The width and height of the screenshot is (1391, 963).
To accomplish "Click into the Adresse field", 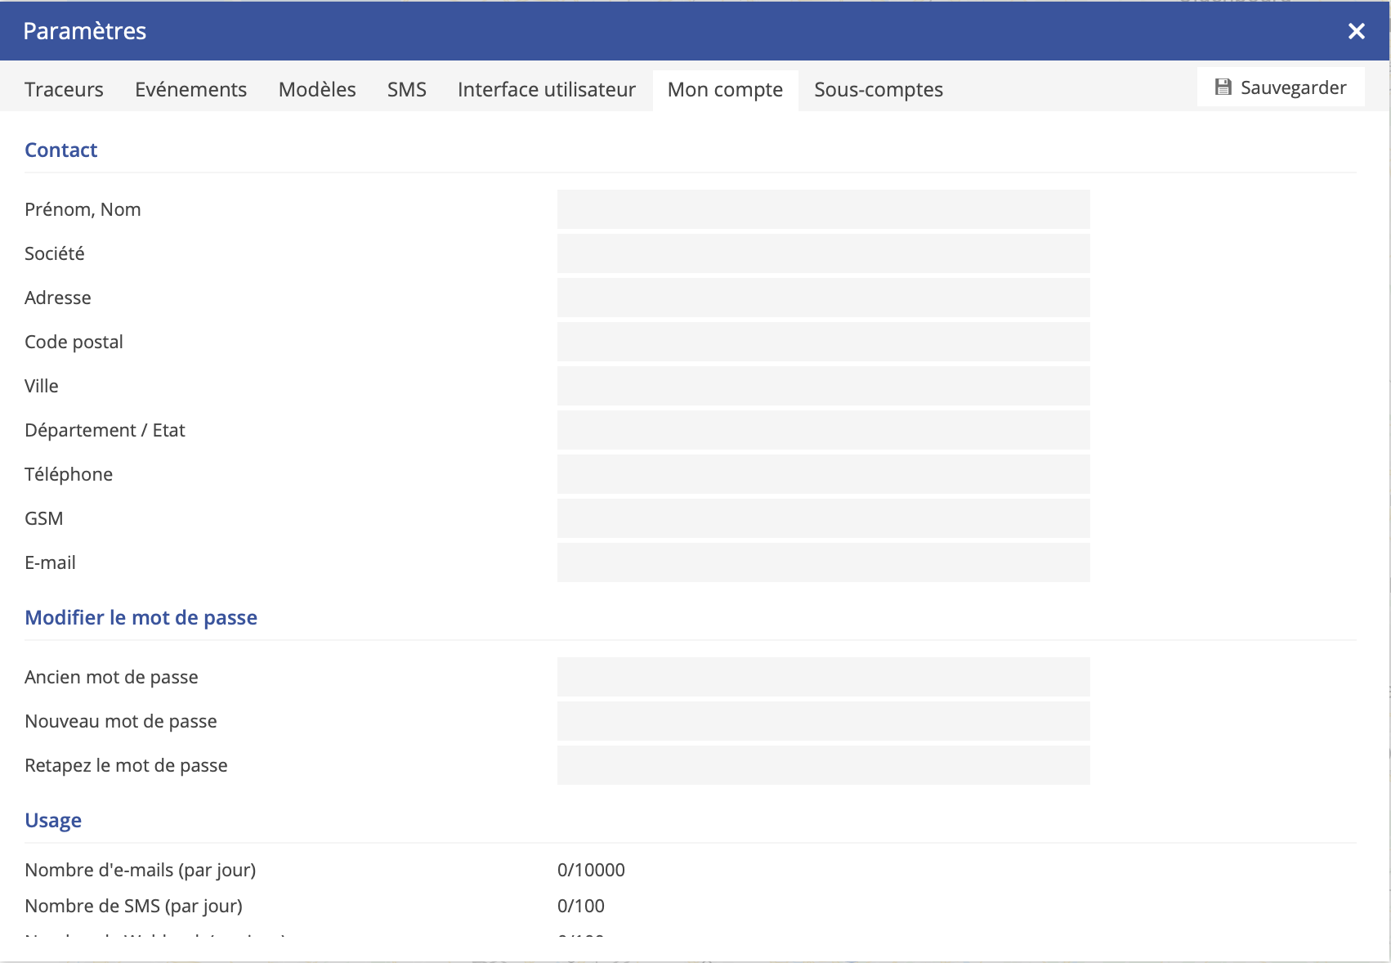I will click(x=823, y=298).
